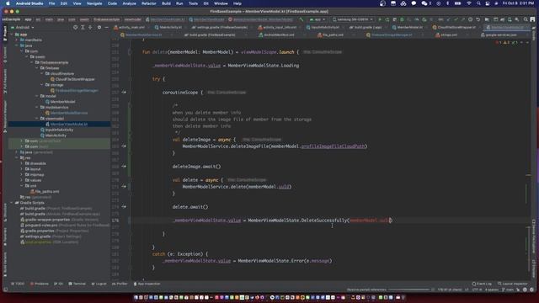Click the Select Opened File target icon

coord(75,27)
